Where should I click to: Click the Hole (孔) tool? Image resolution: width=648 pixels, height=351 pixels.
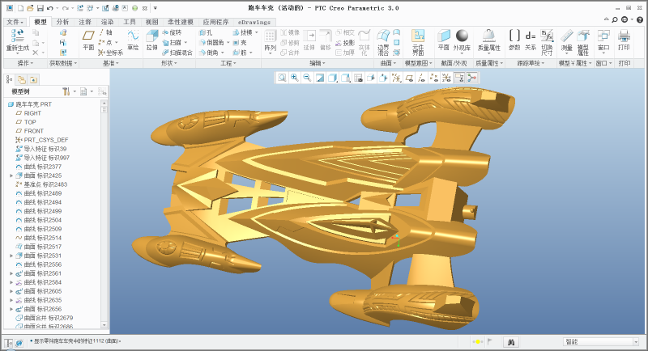[x=206, y=32]
